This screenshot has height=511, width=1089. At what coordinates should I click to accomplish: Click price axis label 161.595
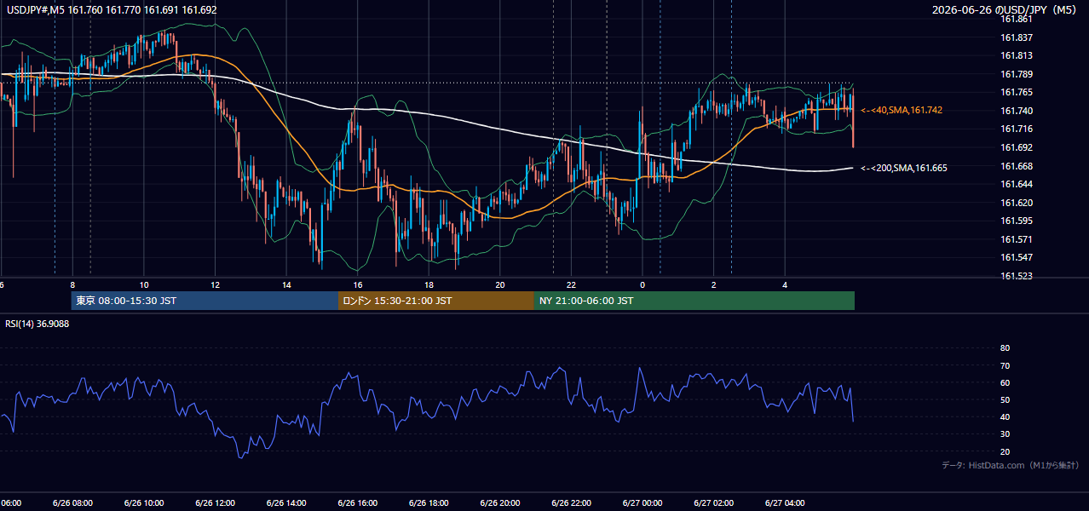click(1017, 221)
